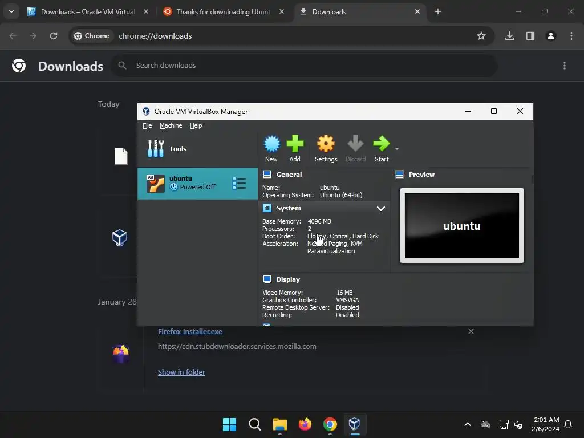Click the muted volume tray icon
Image resolution: width=584 pixels, height=438 pixels.
[x=518, y=424]
